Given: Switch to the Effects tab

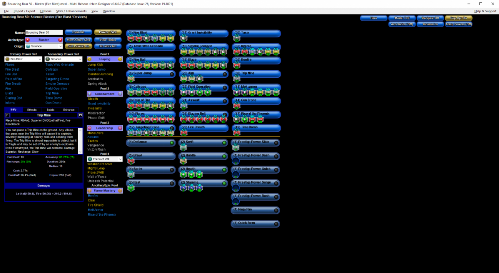Looking at the screenshot, I should coord(32,109).
